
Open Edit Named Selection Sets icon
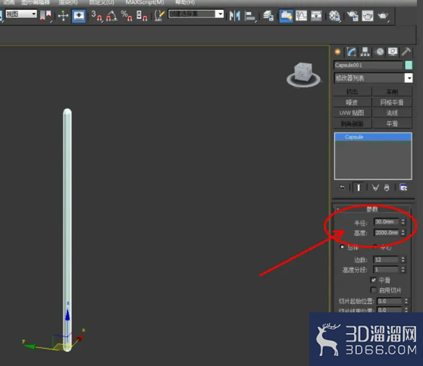click(x=159, y=16)
